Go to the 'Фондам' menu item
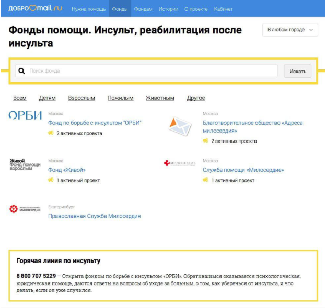 click(x=143, y=9)
